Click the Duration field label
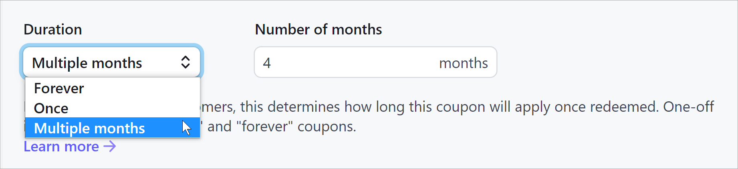Image resolution: width=738 pixels, height=169 pixels. coord(52,30)
